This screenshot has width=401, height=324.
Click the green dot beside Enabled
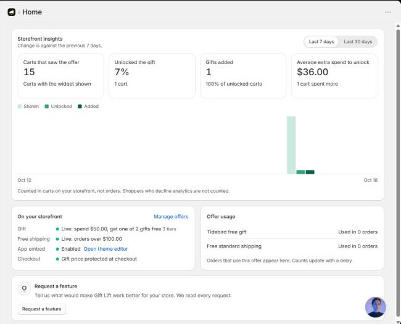coord(57,249)
